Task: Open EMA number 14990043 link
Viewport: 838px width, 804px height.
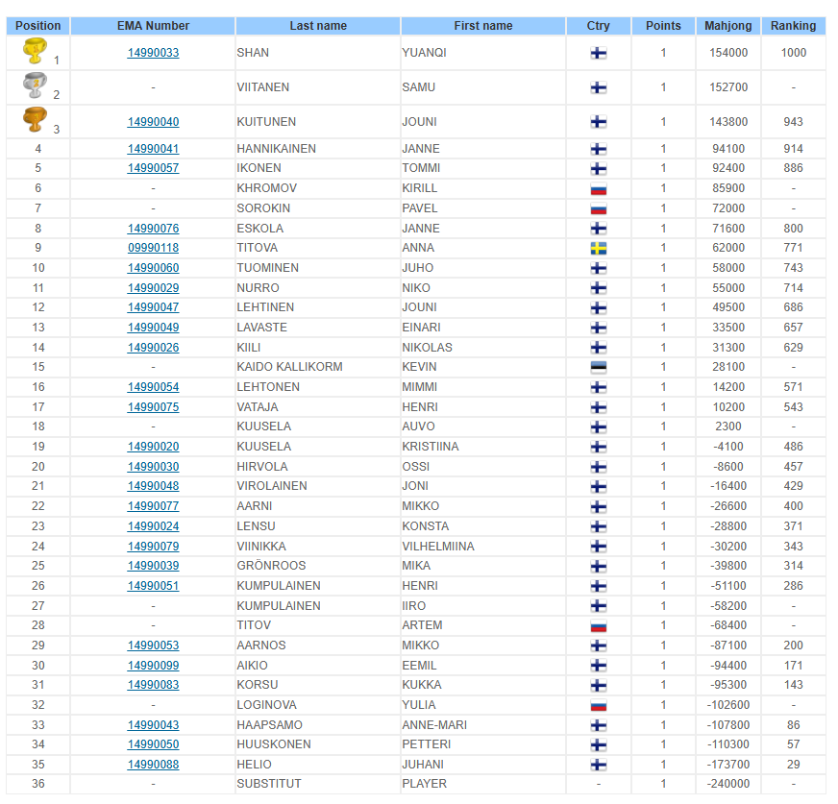Action: pos(153,725)
